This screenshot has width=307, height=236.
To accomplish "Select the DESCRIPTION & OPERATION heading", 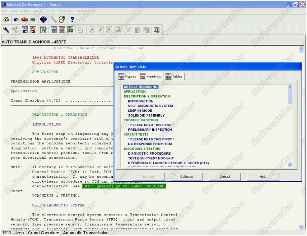I will pos(147,96).
